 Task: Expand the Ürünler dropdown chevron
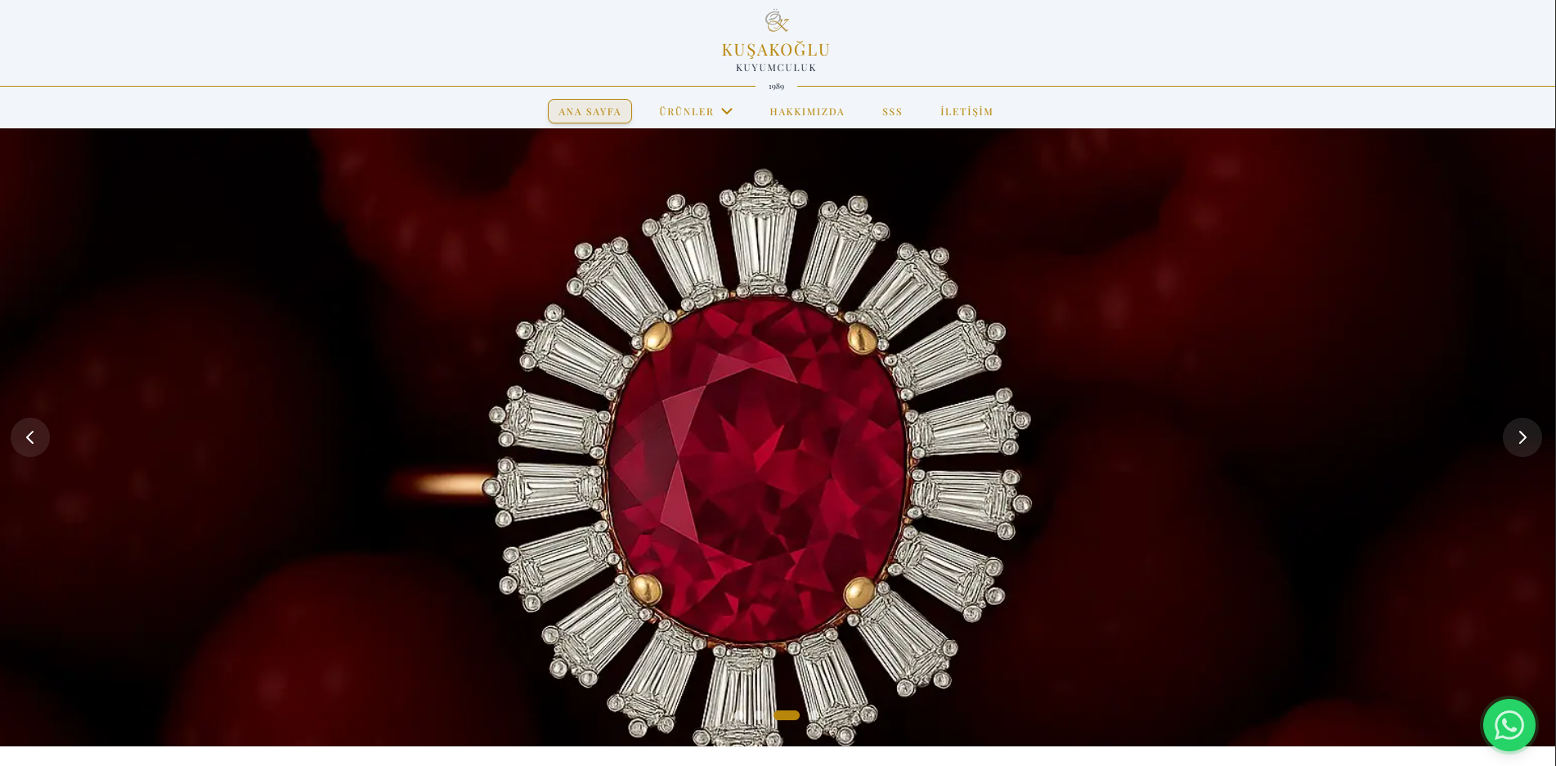point(727,111)
